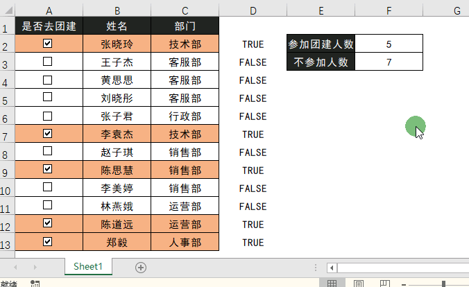Select 陈道远's 运营部 cell
The height and width of the screenshot is (287, 469).
coord(185,224)
